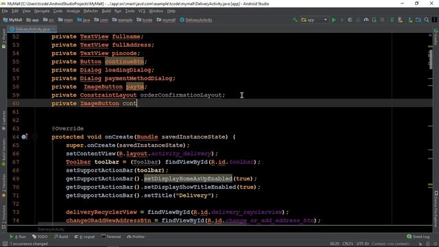Open the TODO tool window
439x247 pixels.
(40, 237)
